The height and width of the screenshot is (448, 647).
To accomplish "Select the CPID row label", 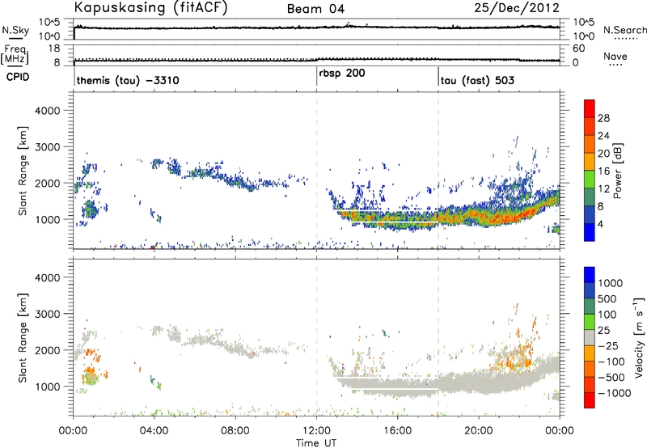I will [x=18, y=77].
